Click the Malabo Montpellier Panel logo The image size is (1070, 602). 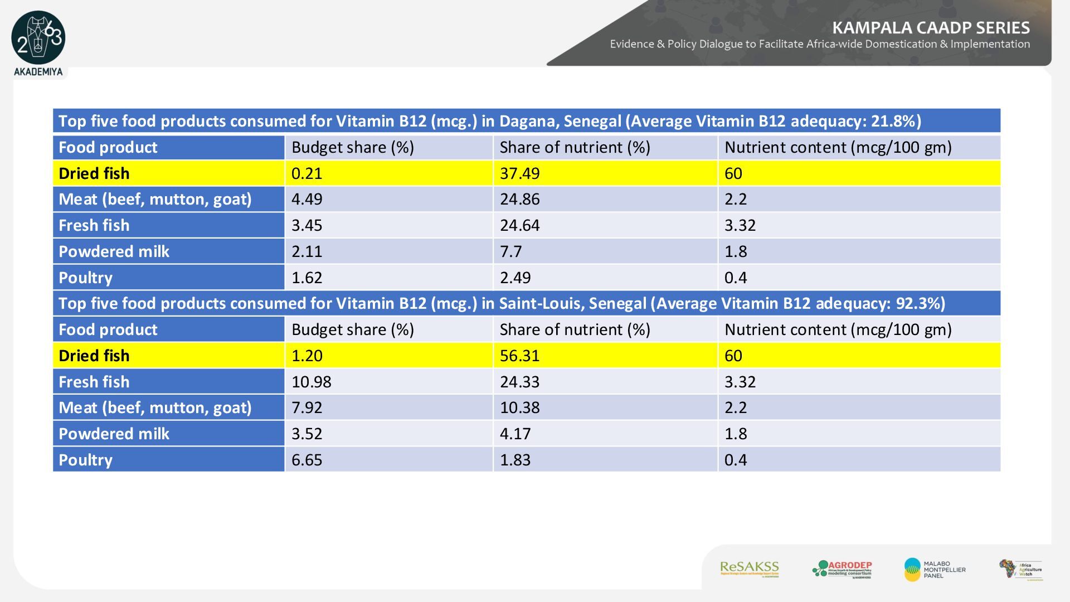click(x=935, y=569)
